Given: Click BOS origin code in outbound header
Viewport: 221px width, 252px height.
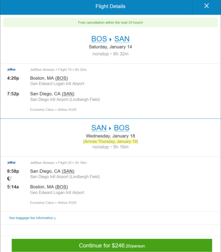Looking at the screenshot, I should tap(99, 39).
